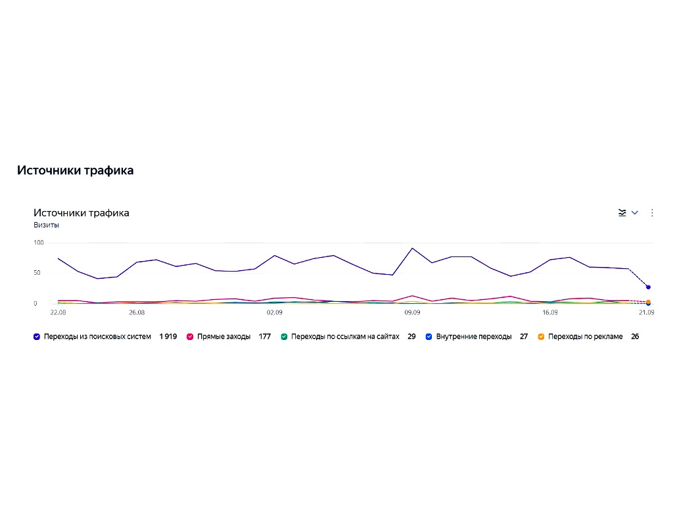Click the blue endpoint dot of search line
Screen dimensions: 673x505
(649, 287)
